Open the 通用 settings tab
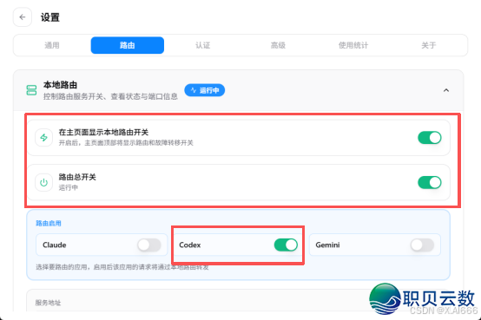The height and width of the screenshot is (320, 481). (52, 45)
